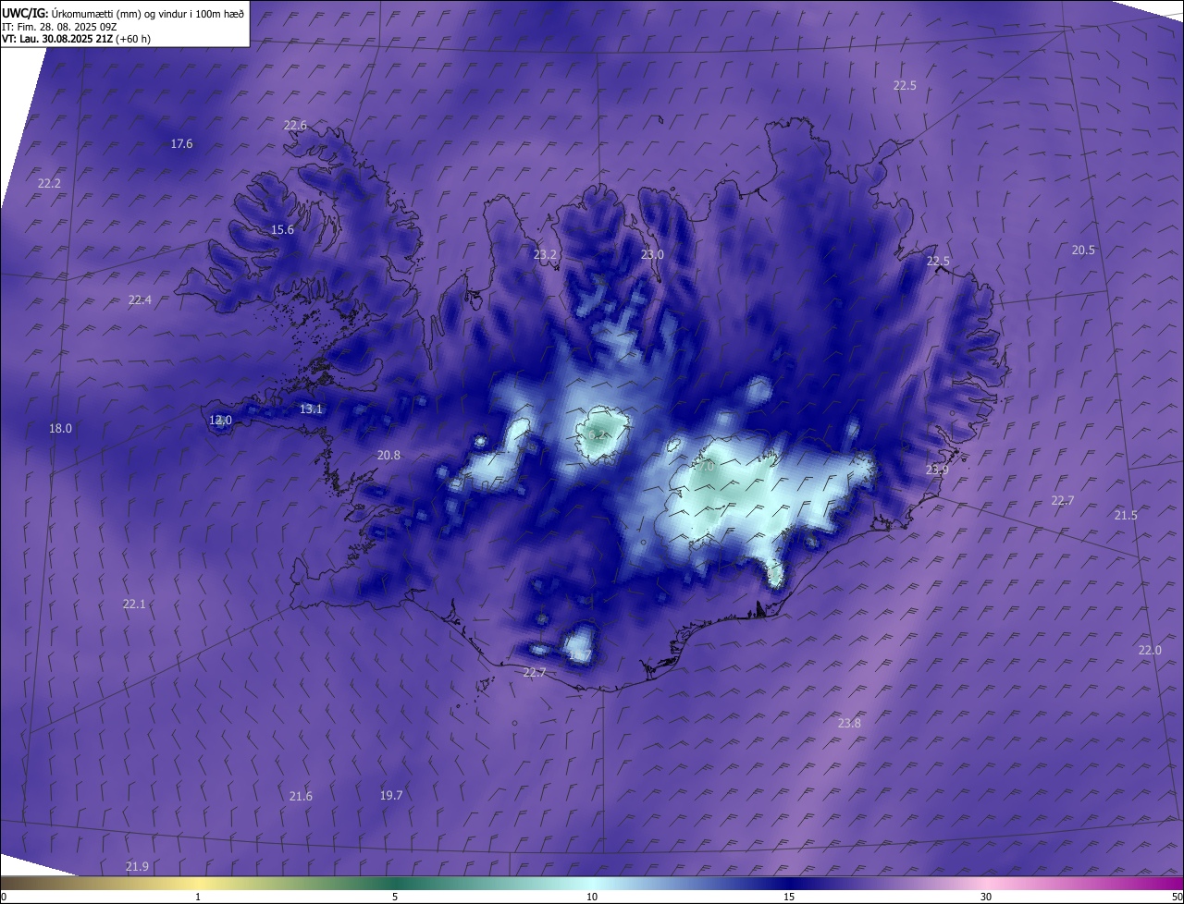The image size is (1184, 904).
Task: Click the 1 tick on the color scale
Action: [x=198, y=897]
